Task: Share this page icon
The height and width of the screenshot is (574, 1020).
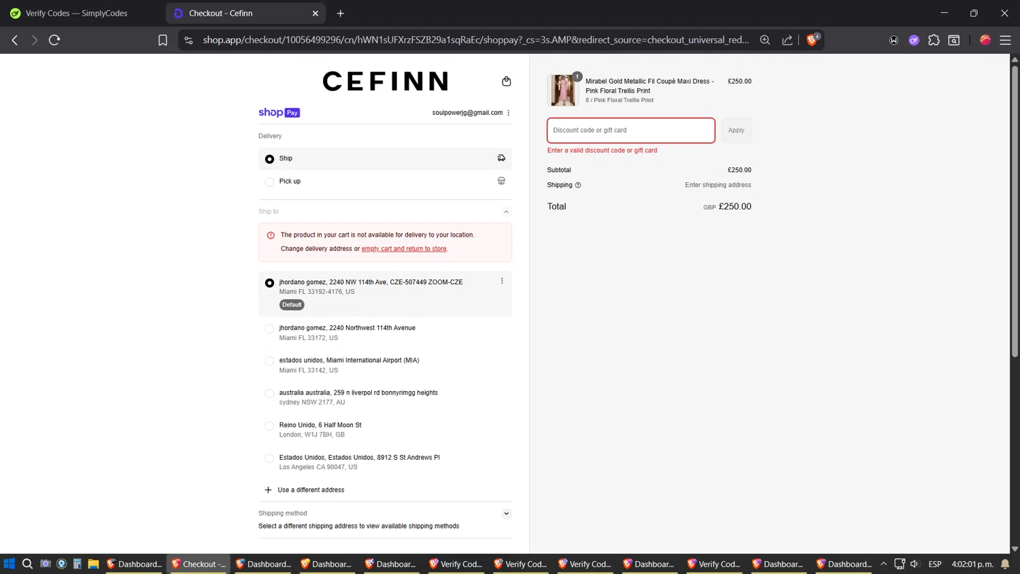Action: tap(787, 40)
